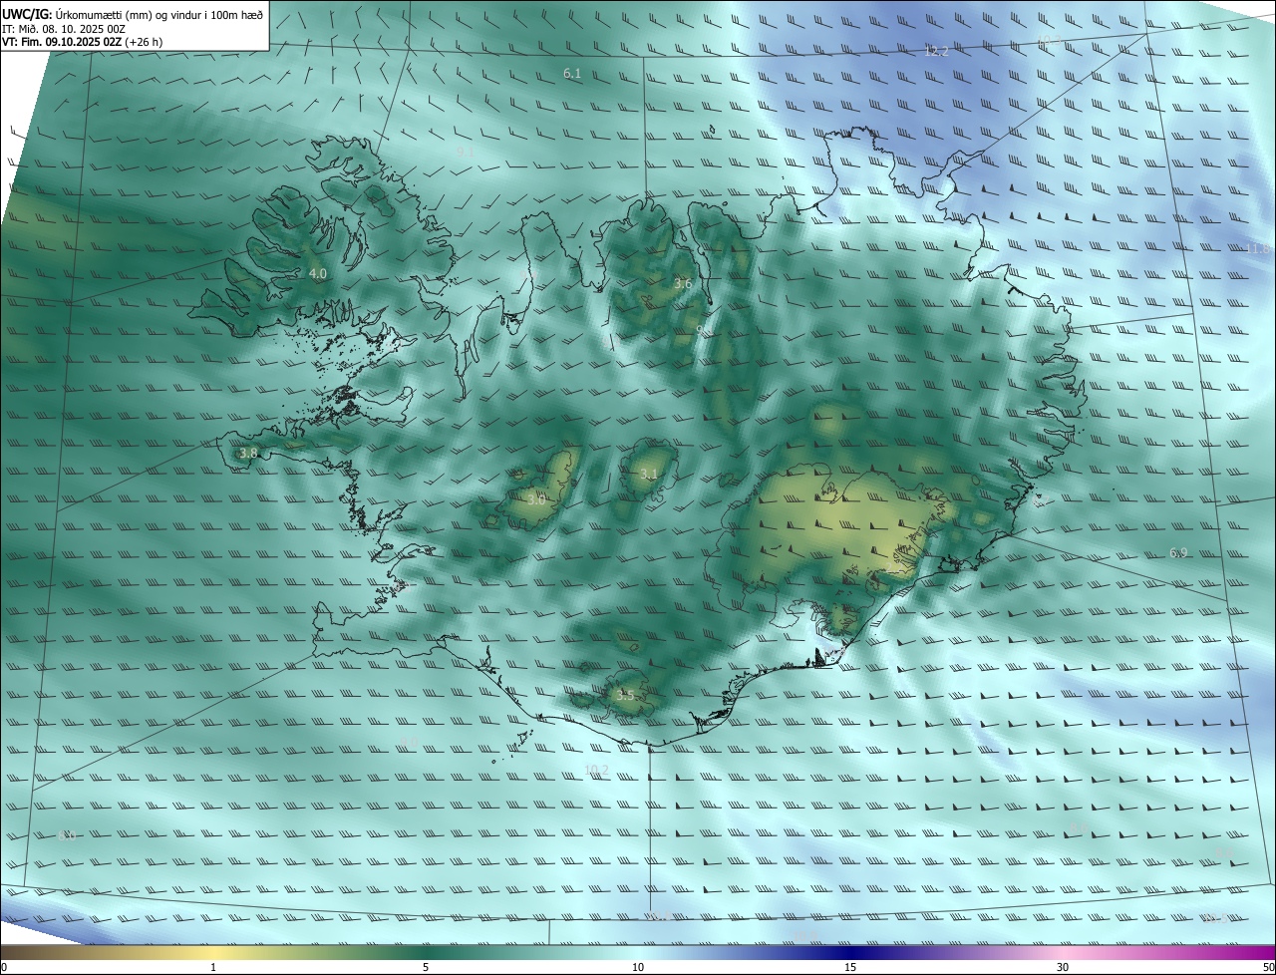Select the 10 tick on the color scale
1276x975 pixels.
point(638,967)
